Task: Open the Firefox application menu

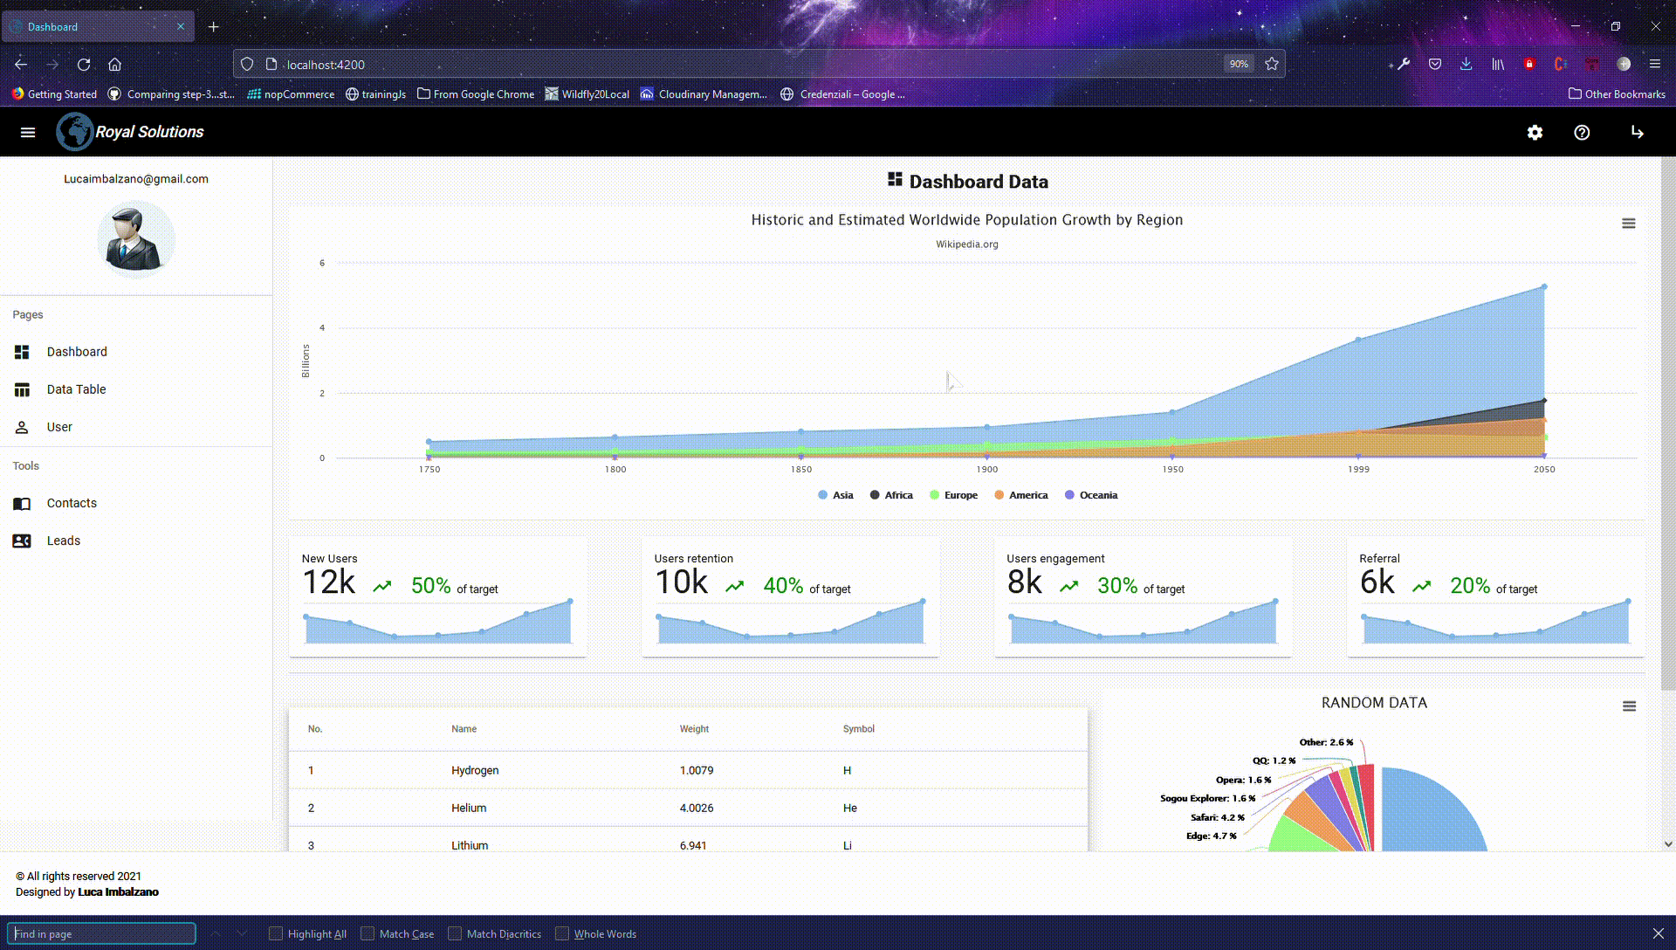Action: click(x=1655, y=64)
